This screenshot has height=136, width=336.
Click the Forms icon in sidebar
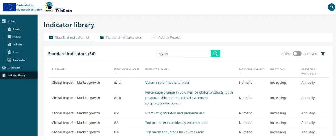pyautogui.click(x=9, y=52)
